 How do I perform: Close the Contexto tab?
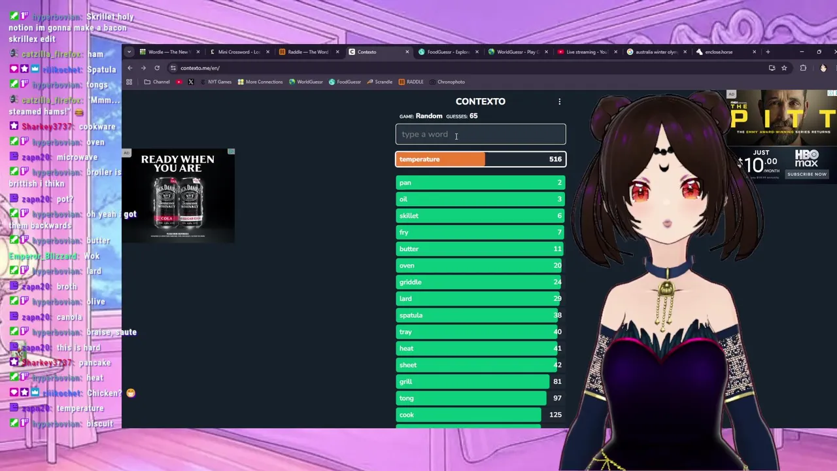(x=407, y=52)
